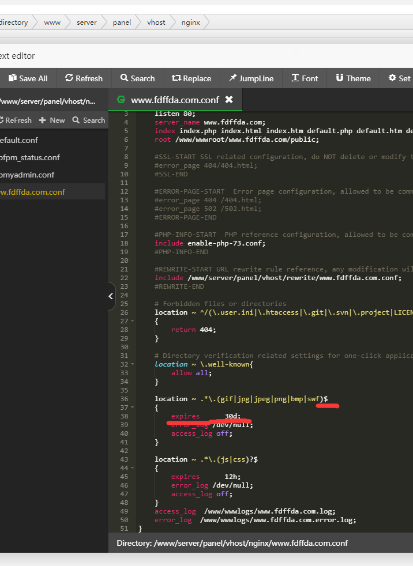Close the www.fdffda.com.conf tab
The height and width of the screenshot is (566, 413).
(229, 100)
